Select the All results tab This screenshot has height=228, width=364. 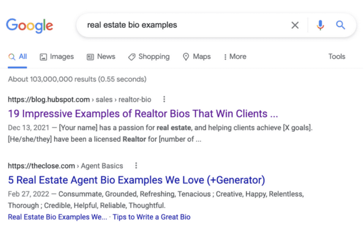tap(18, 57)
